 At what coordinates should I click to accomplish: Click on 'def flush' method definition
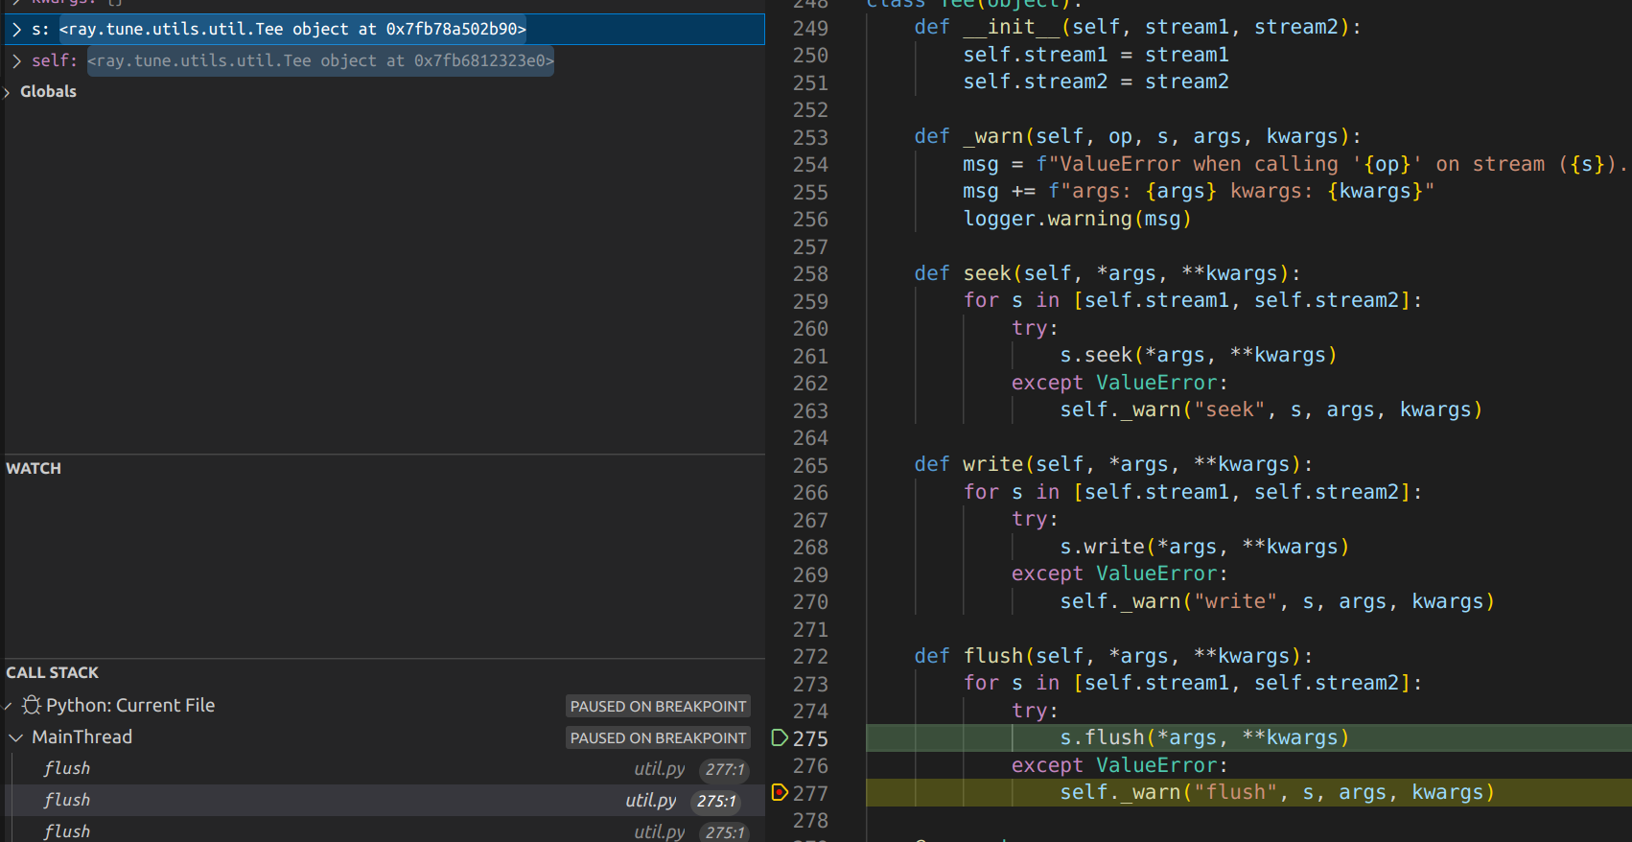pos(1113,656)
